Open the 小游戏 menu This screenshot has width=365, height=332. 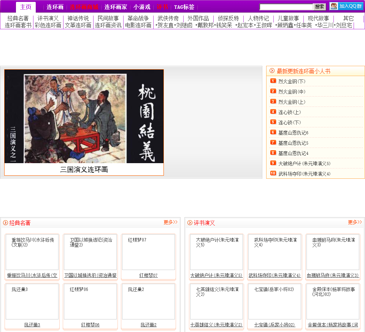pos(142,7)
